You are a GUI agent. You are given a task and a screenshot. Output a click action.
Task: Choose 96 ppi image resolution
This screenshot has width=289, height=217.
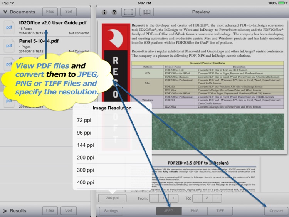coord(112,133)
